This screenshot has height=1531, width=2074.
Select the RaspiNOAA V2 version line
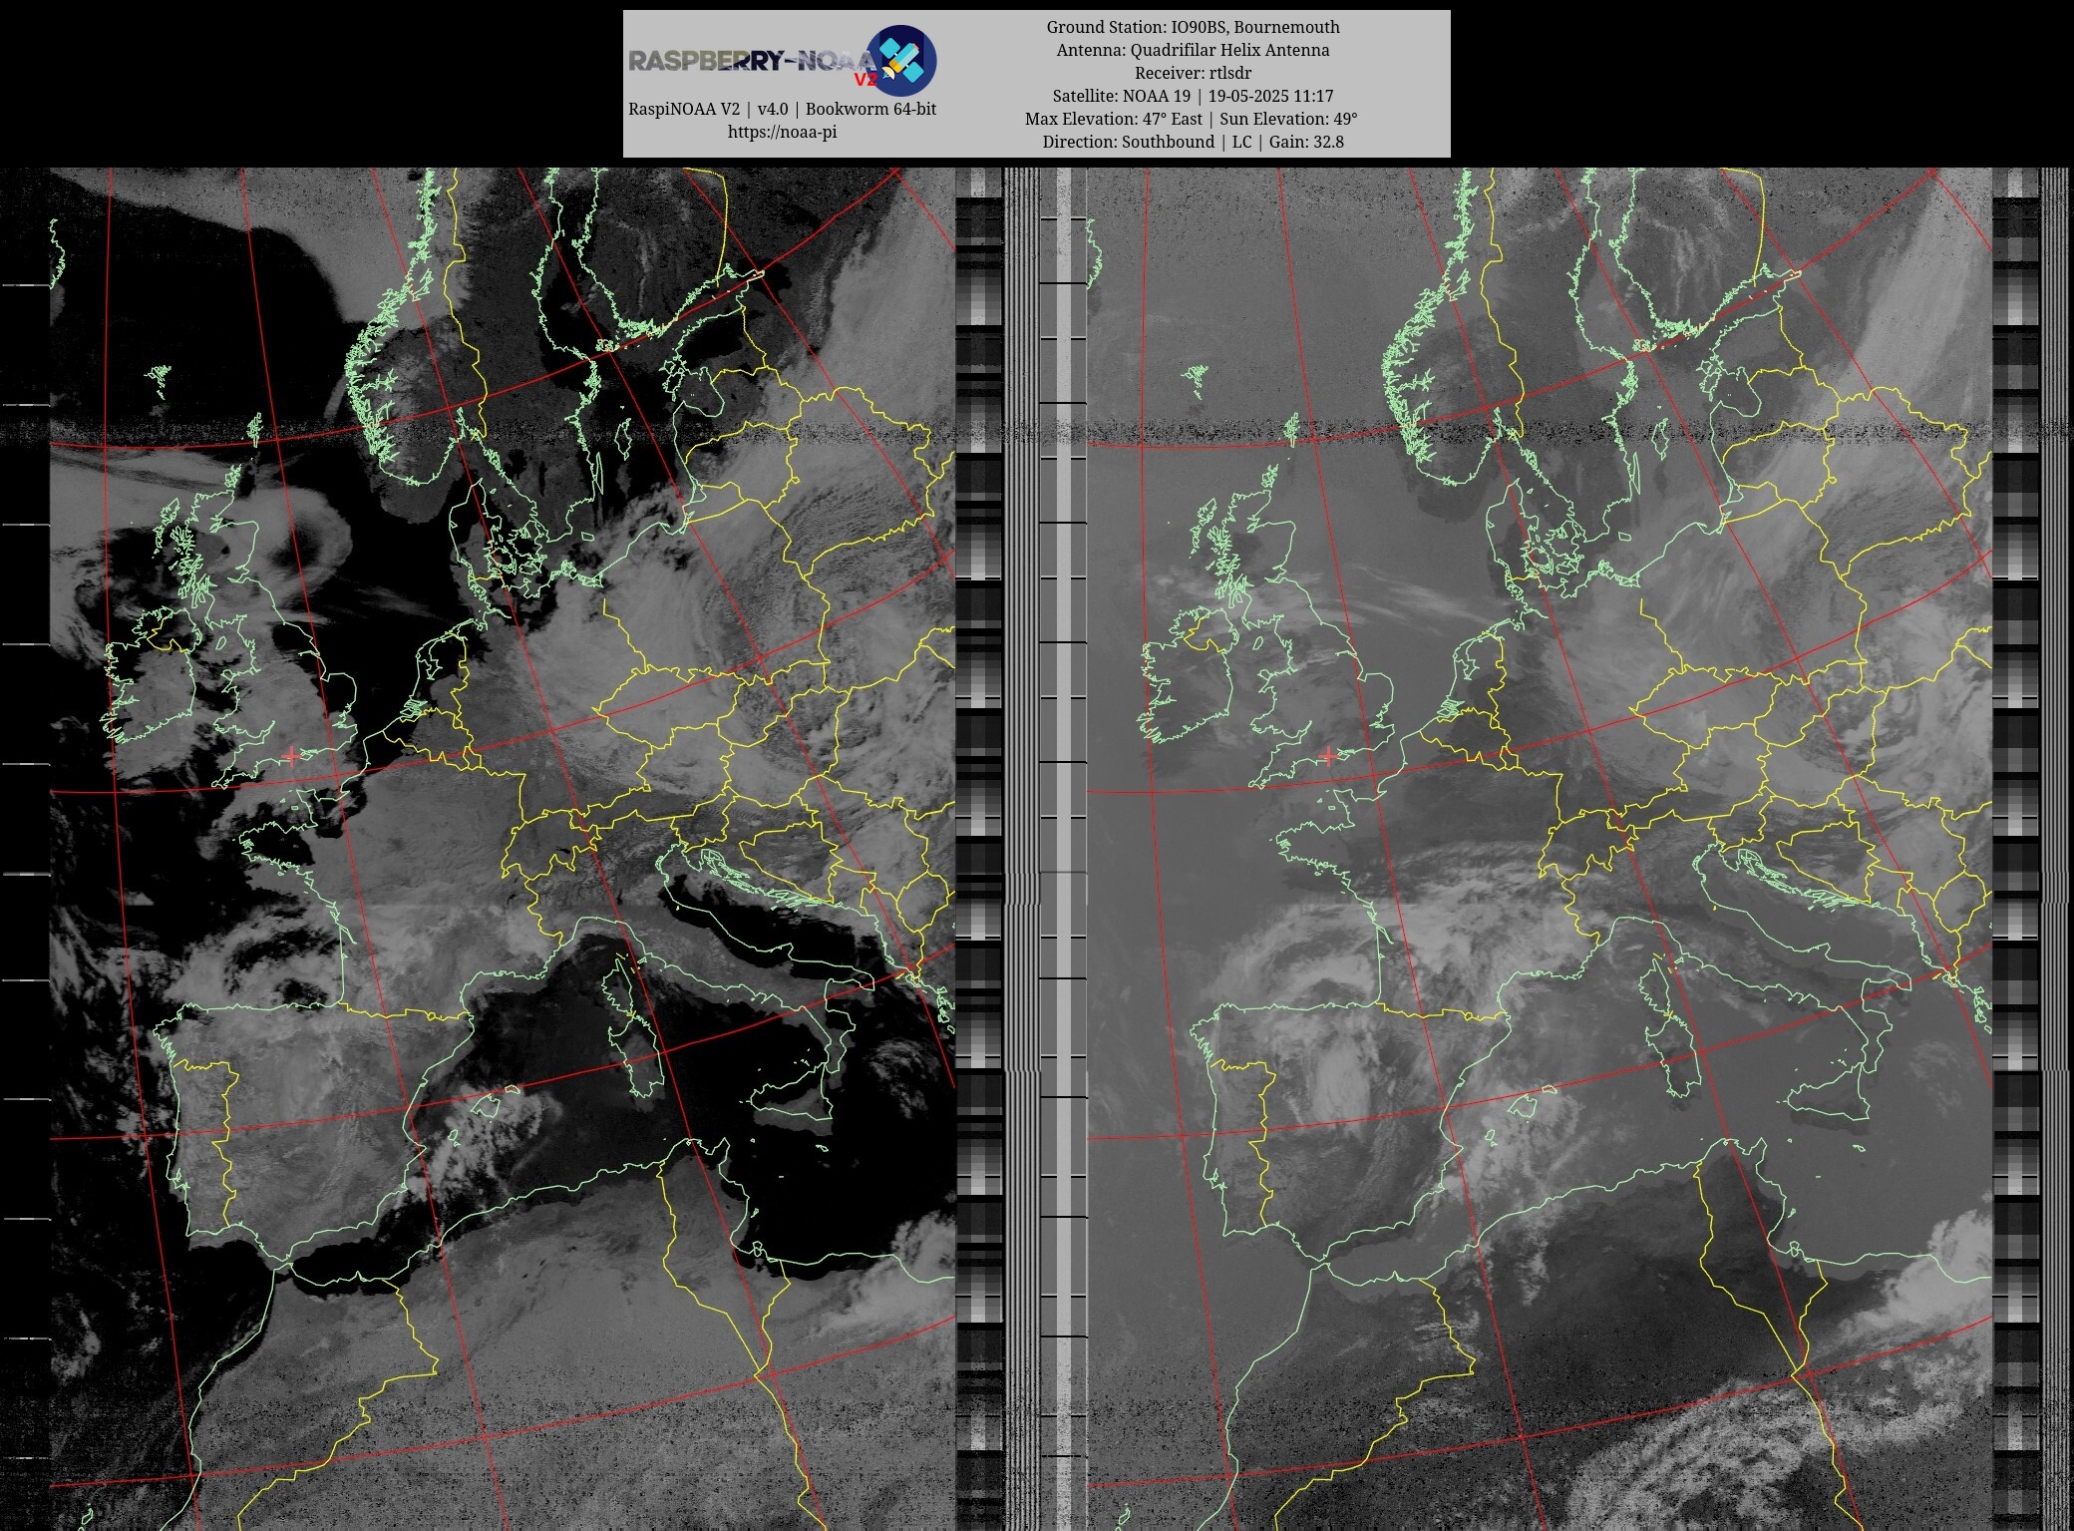782,109
